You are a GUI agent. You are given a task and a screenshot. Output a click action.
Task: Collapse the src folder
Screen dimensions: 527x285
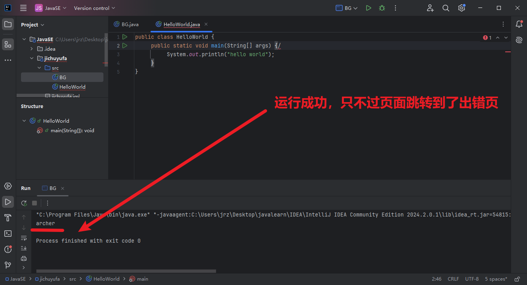[x=39, y=68]
